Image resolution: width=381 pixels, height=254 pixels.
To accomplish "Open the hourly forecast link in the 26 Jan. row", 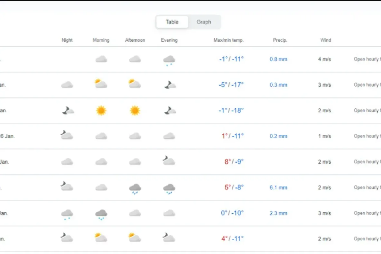I will [x=367, y=136].
